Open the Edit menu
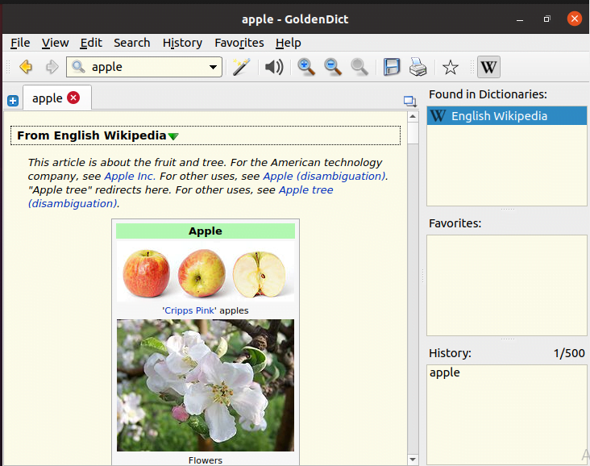590x466 pixels. click(x=91, y=43)
